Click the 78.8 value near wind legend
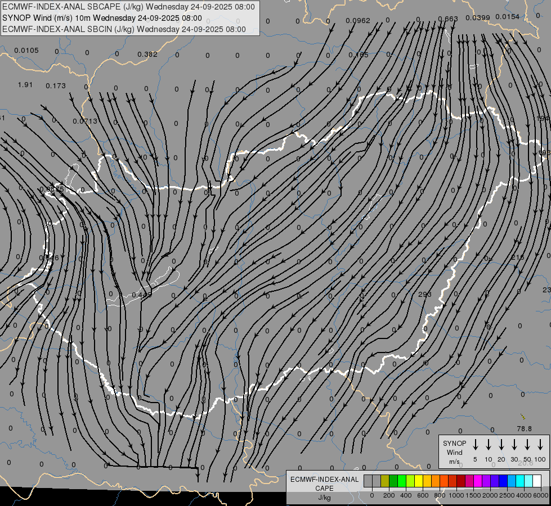The image size is (551, 506). (524, 429)
